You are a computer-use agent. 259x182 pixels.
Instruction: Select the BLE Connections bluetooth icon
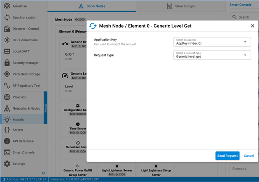coord(7,40)
